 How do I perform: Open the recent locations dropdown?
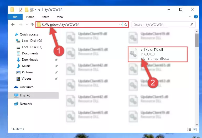point(27,24)
